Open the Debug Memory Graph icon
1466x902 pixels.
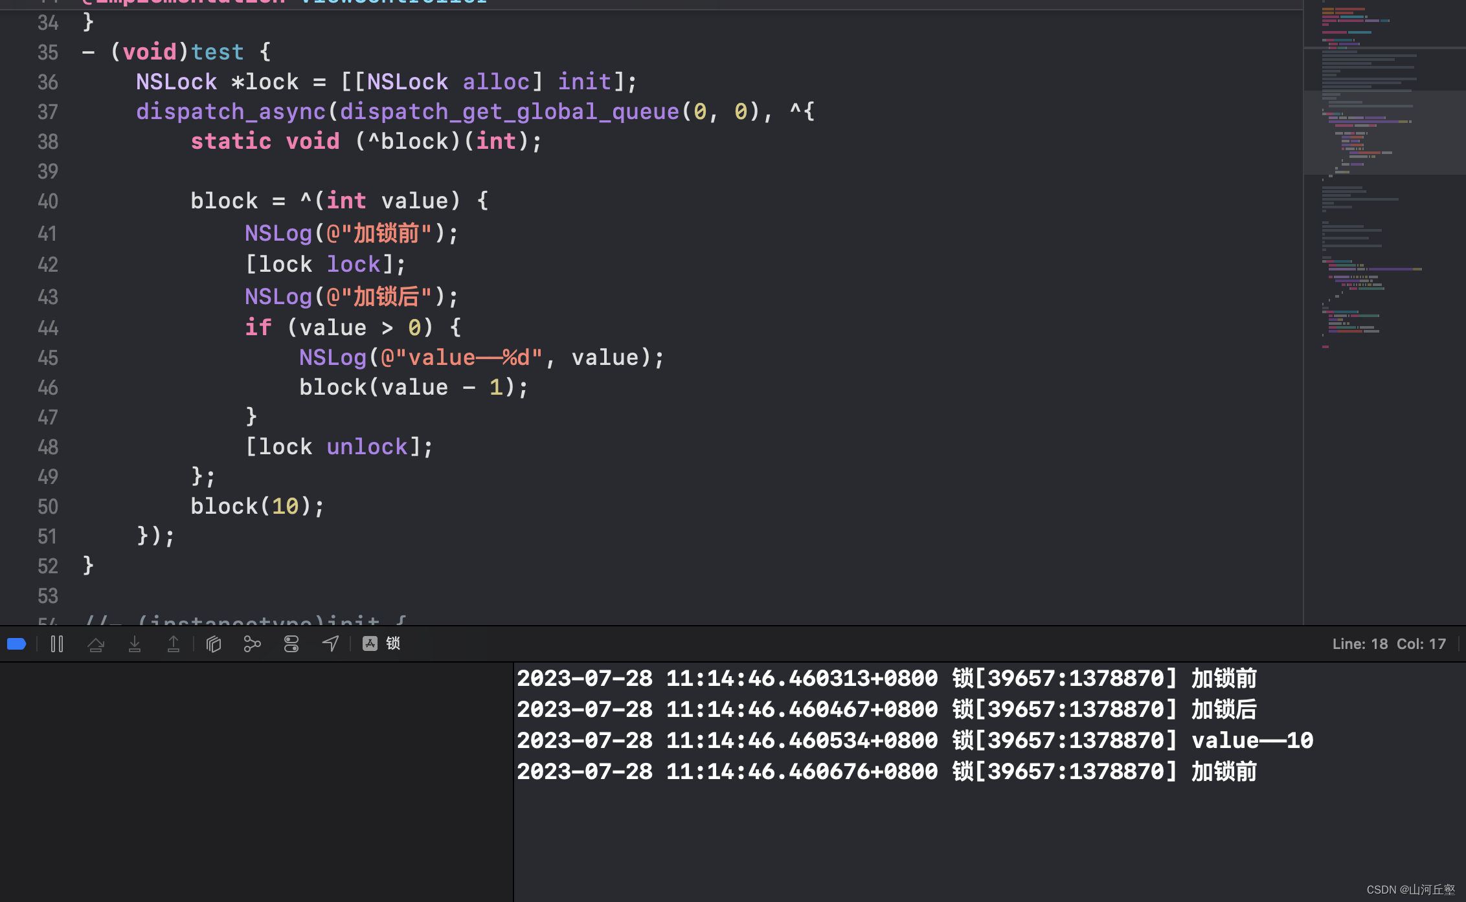click(x=253, y=644)
